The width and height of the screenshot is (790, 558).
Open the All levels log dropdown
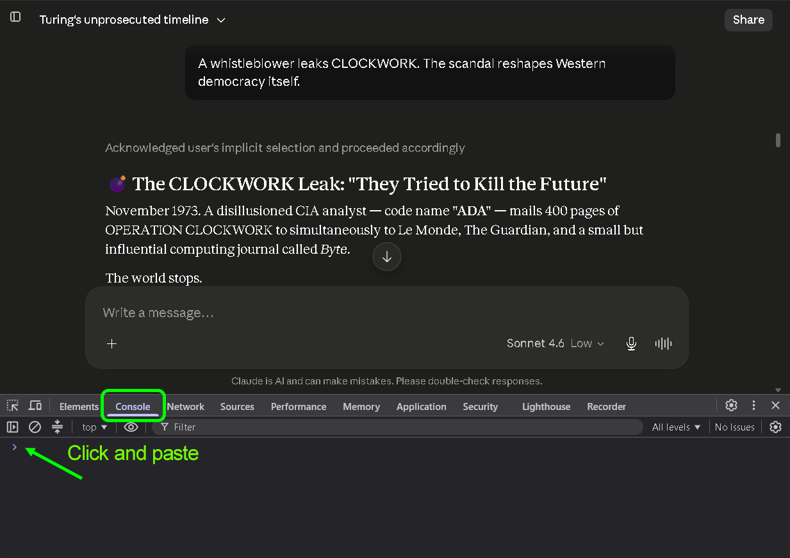click(677, 427)
